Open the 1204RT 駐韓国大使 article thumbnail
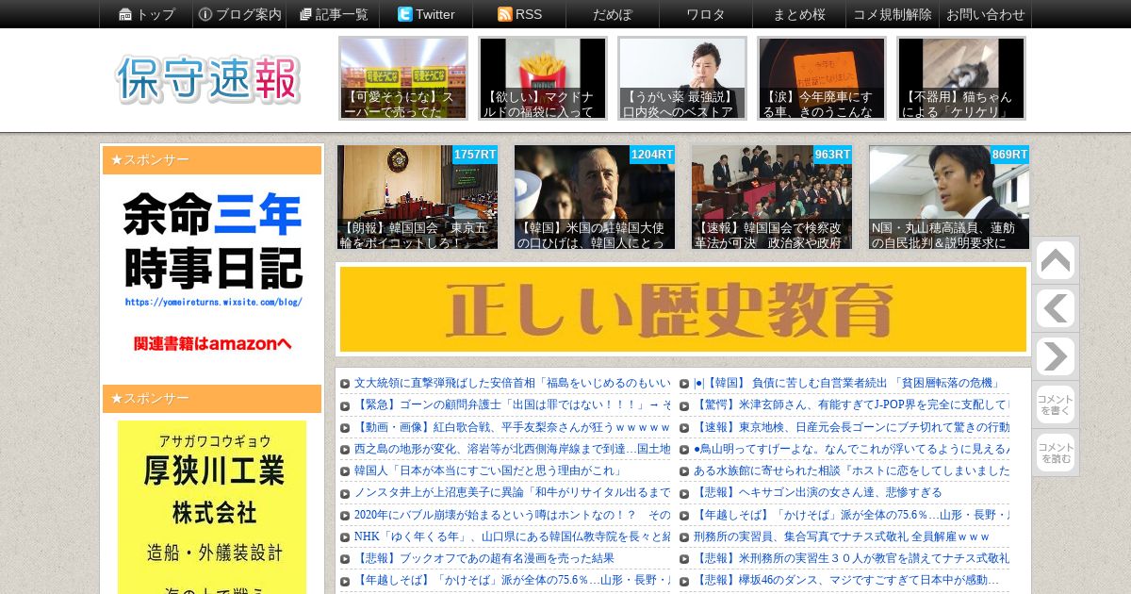The width and height of the screenshot is (1131, 594). pos(595,197)
